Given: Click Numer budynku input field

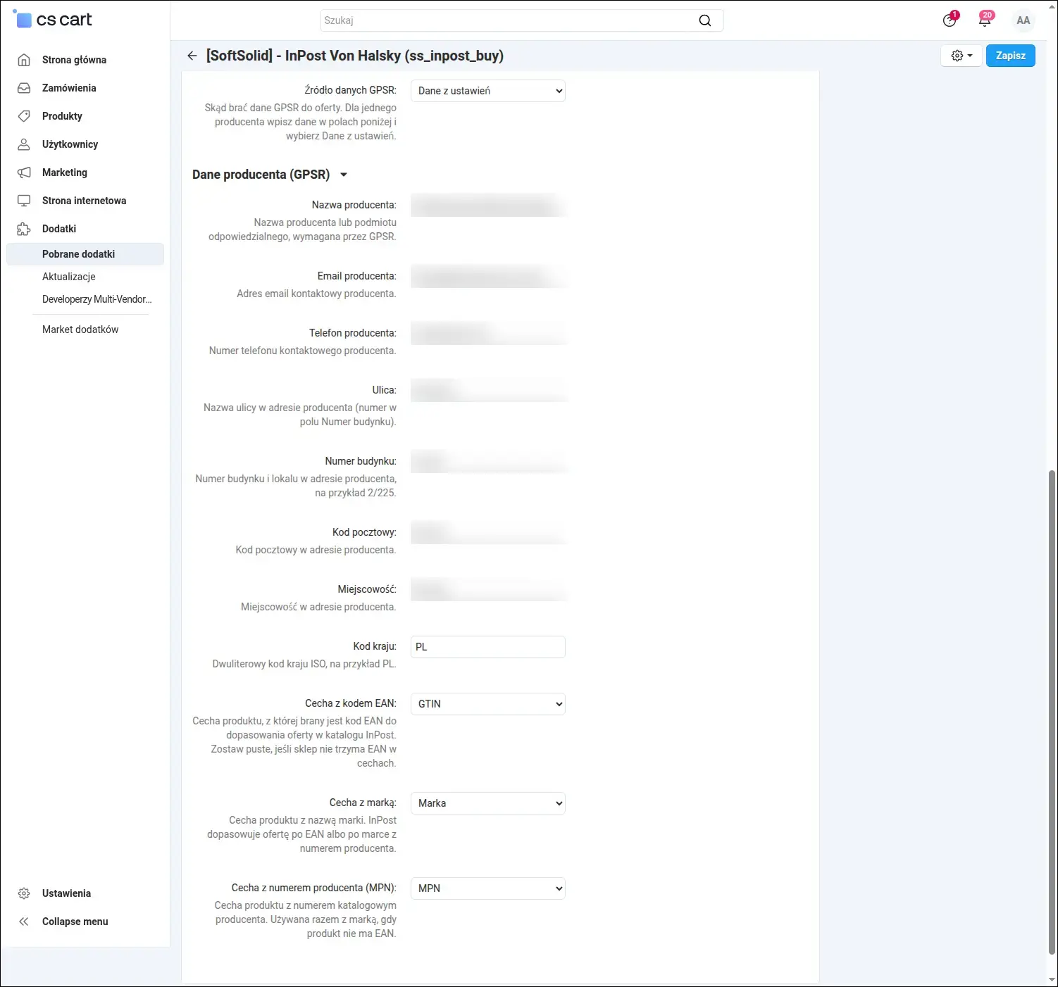Looking at the screenshot, I should click(x=488, y=462).
